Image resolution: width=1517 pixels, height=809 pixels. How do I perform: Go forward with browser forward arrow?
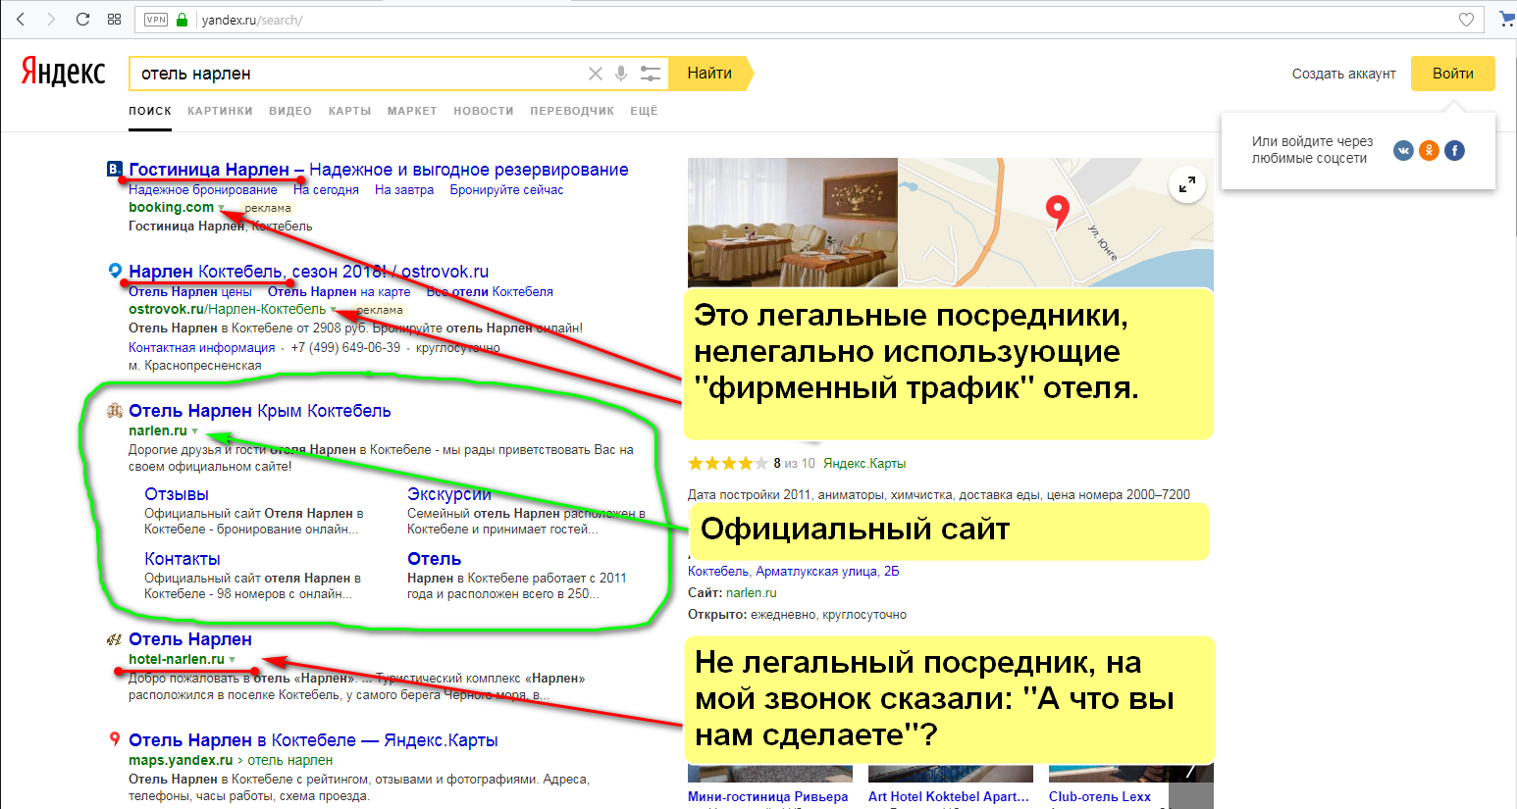51,20
